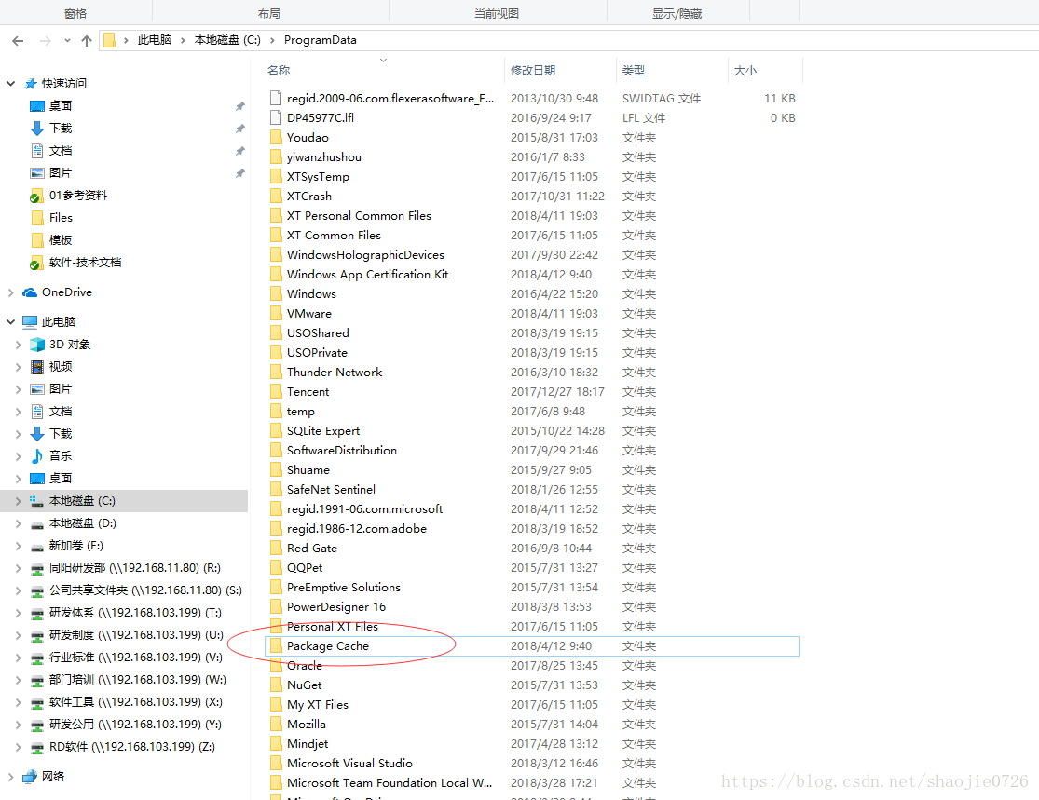This screenshot has width=1039, height=800.
Task: Open the recent locations dropdown arrow
Action: click(67, 40)
